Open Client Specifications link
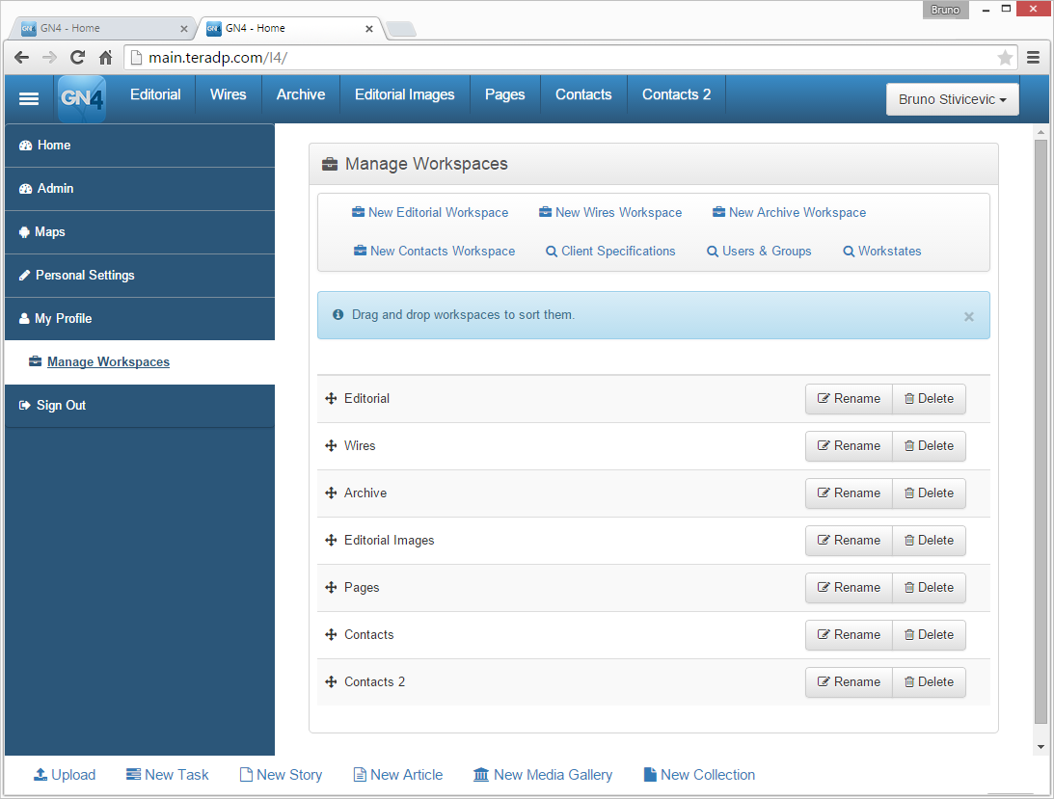This screenshot has height=799, width=1054. click(x=610, y=252)
